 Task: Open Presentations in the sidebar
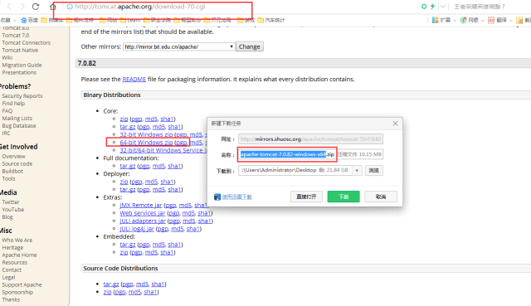[19, 72]
